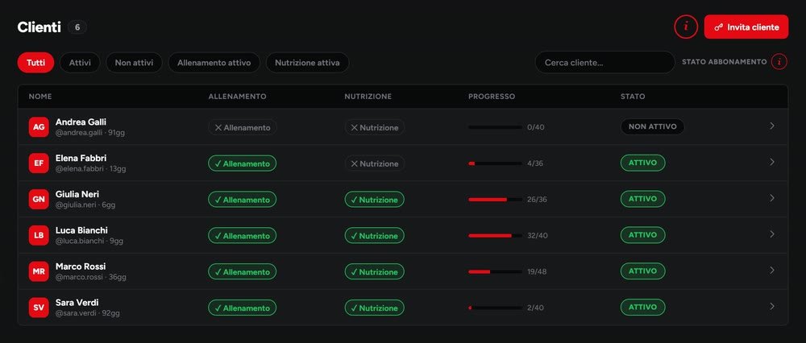Show clients with Allenamento attivo
This screenshot has width=806, height=343.
pos(214,63)
